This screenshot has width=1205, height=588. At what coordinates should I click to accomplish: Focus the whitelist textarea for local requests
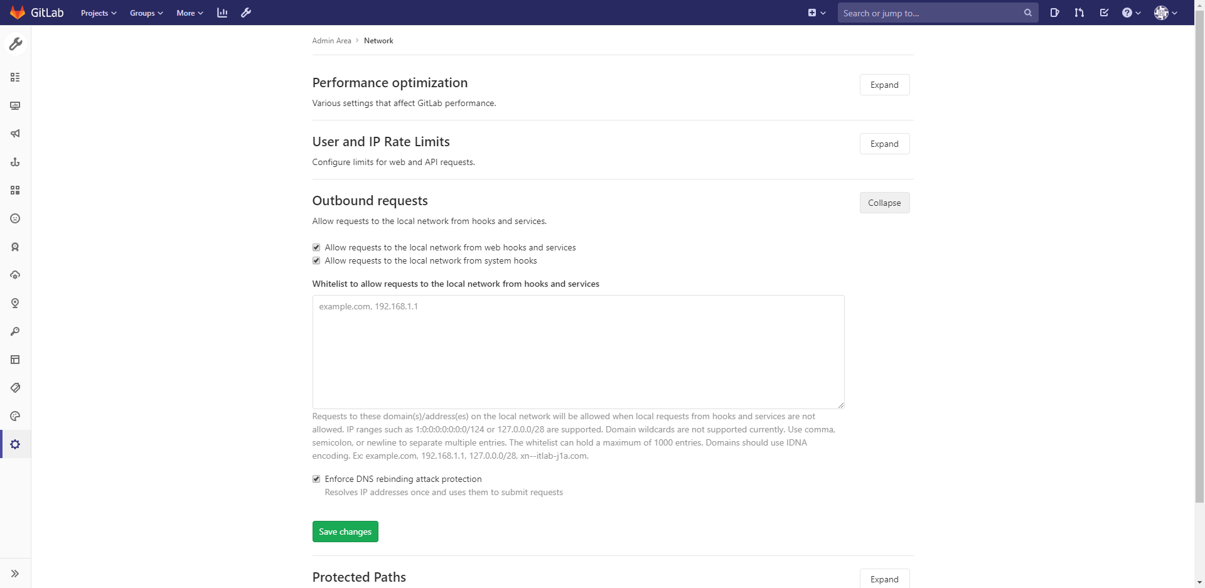point(578,352)
